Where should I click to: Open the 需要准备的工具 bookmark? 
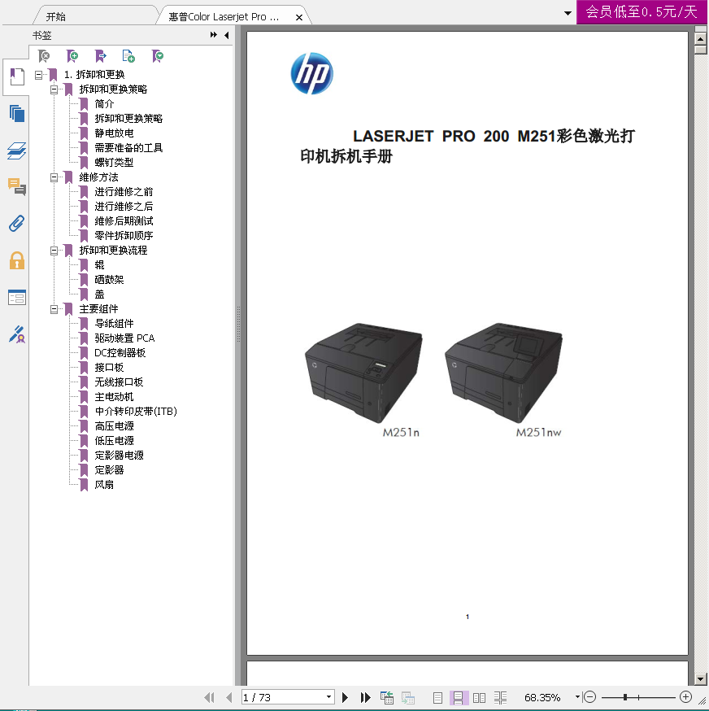[128, 148]
